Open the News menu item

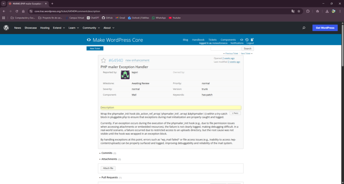click(17, 28)
